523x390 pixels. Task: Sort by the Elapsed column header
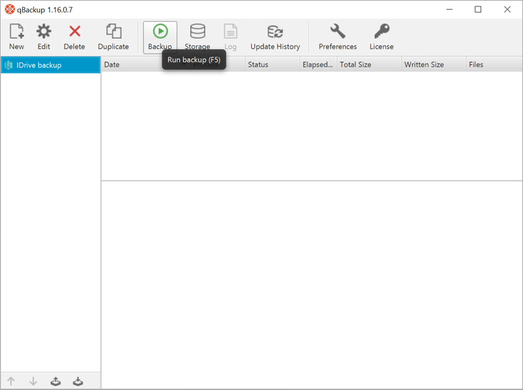(318, 64)
